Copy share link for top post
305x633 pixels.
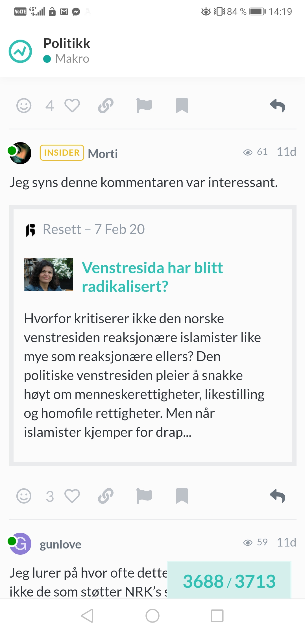click(106, 106)
